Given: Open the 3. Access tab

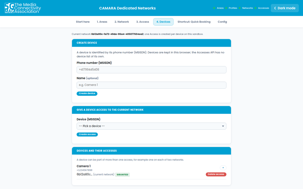Looking at the screenshot, I should point(143,22).
